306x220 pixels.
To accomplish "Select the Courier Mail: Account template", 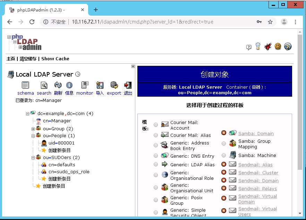I will tap(156, 124).
